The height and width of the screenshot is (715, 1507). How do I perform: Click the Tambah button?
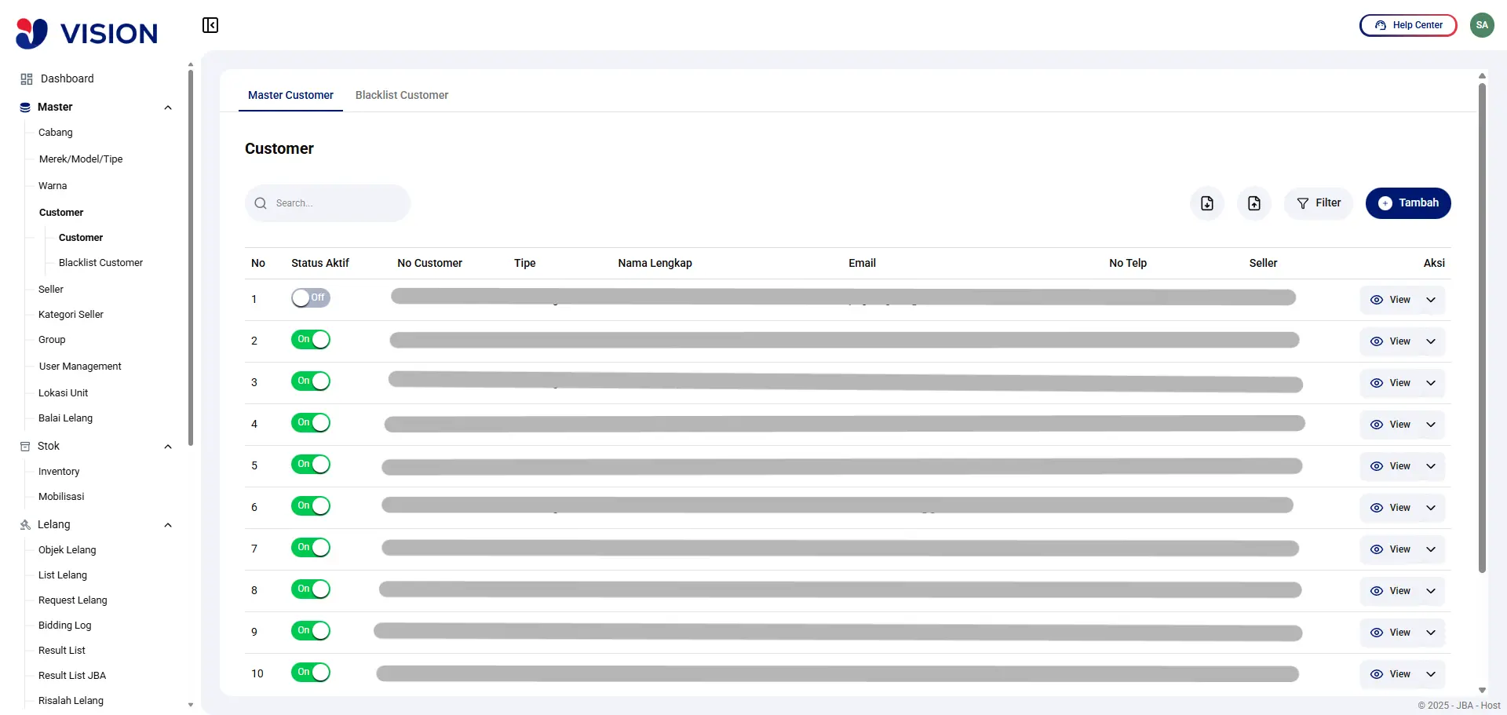tap(1407, 203)
